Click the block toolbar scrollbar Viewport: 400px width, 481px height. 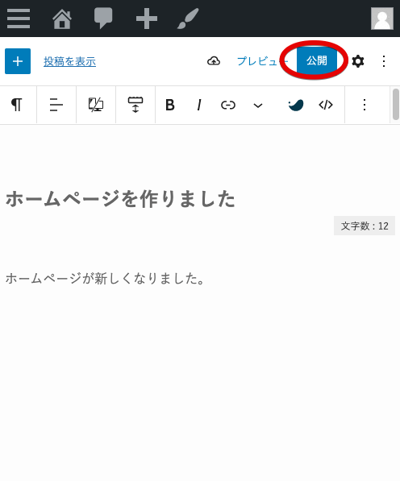click(396, 105)
